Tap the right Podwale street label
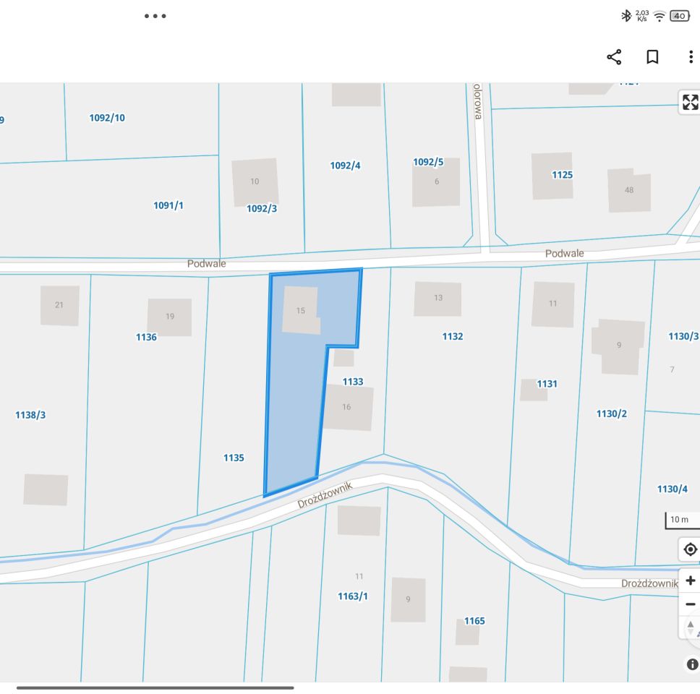700x694 pixels. pyautogui.click(x=564, y=254)
